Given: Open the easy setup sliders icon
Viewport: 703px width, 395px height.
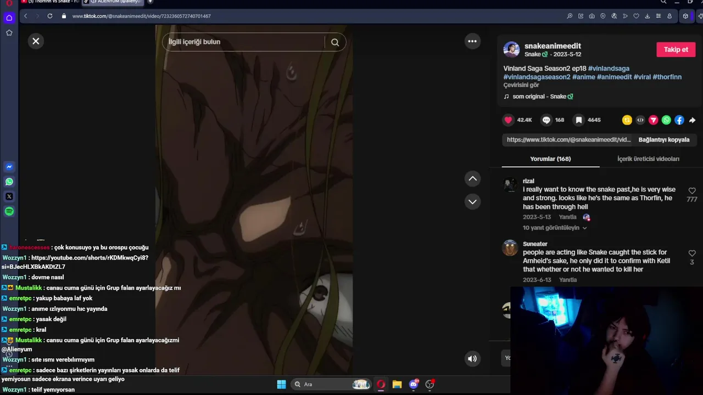Looking at the screenshot, I should pos(659,16).
